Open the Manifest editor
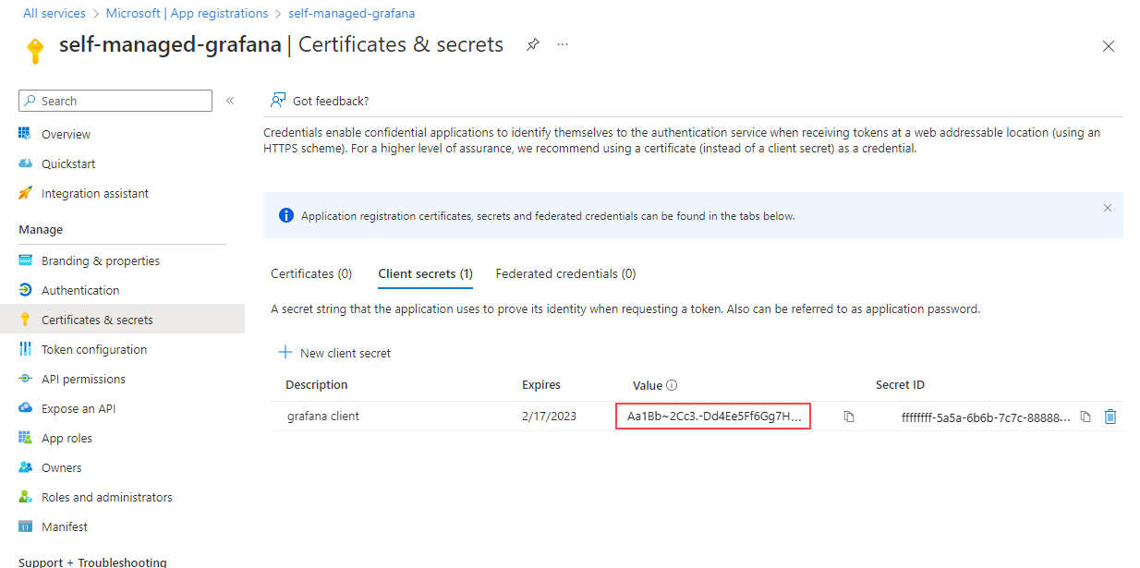 click(x=65, y=526)
